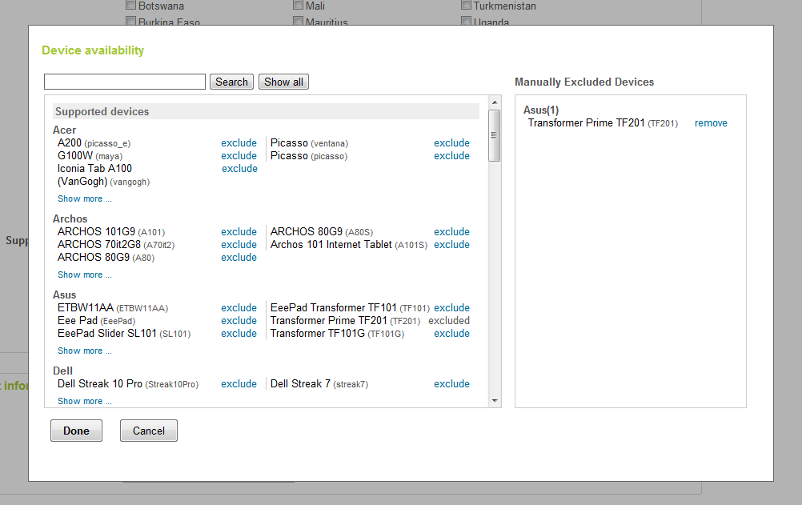Exclude the ARCHOS 101G9 (A101)
Image resolution: width=802 pixels, height=505 pixels.
tap(239, 232)
